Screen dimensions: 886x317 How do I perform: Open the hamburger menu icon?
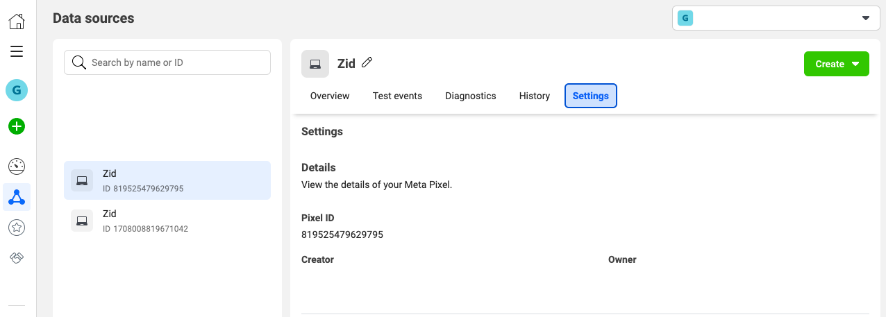coord(17,51)
